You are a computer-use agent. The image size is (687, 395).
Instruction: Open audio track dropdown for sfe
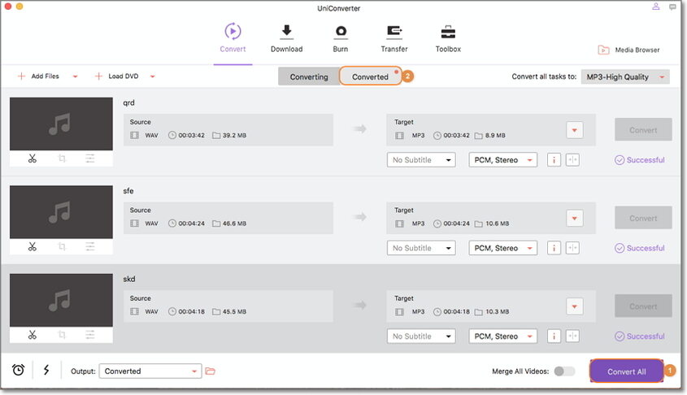coord(502,248)
